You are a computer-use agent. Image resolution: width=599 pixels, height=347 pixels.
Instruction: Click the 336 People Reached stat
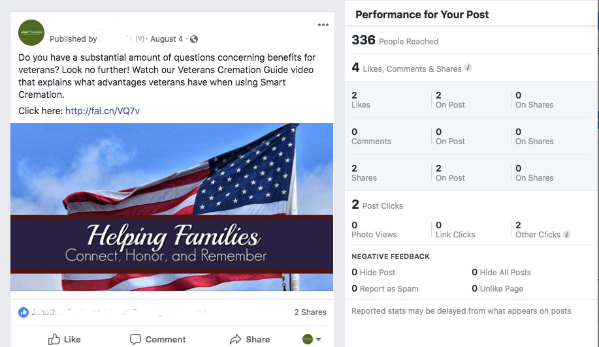(x=395, y=40)
